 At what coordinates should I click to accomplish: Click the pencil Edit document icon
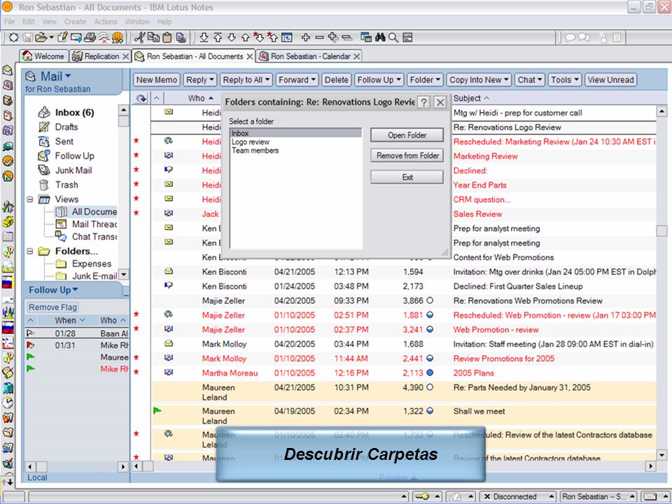click(62, 38)
